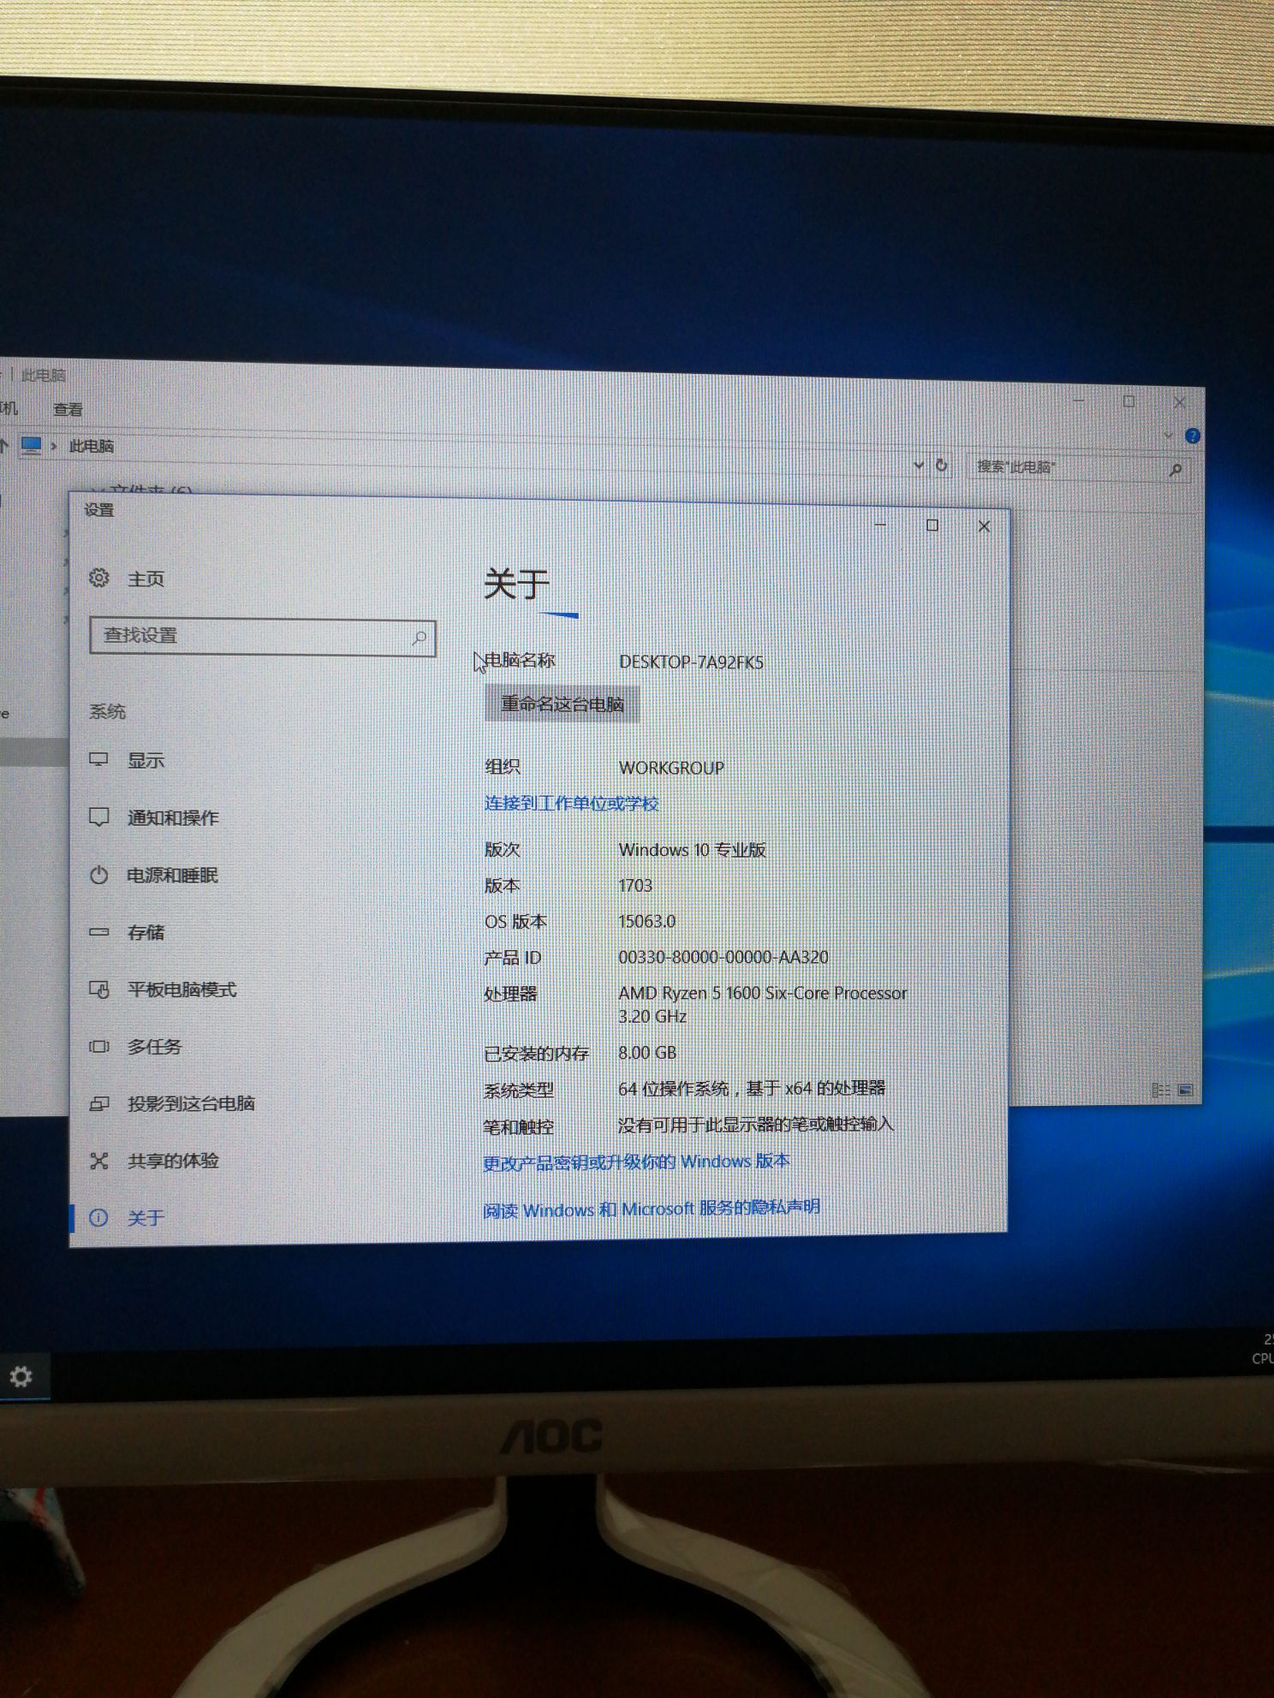Select WORKGROUP organization text

[671, 768]
